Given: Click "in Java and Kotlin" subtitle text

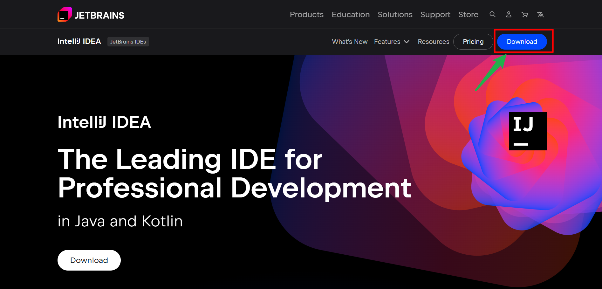Looking at the screenshot, I should 120,221.
